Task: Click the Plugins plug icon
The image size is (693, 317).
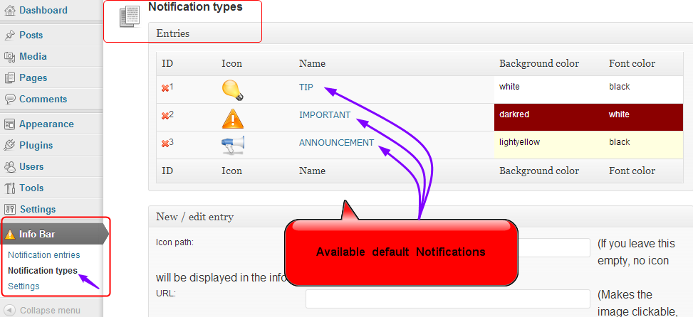Action: click(x=10, y=146)
